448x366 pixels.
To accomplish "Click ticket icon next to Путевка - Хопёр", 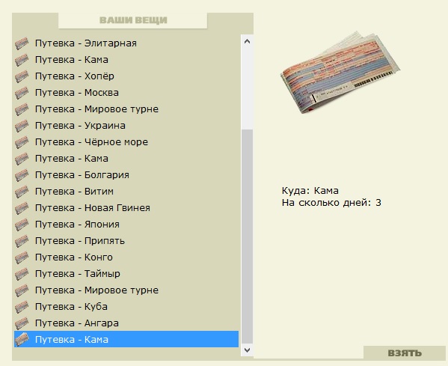I will pos(22,76).
